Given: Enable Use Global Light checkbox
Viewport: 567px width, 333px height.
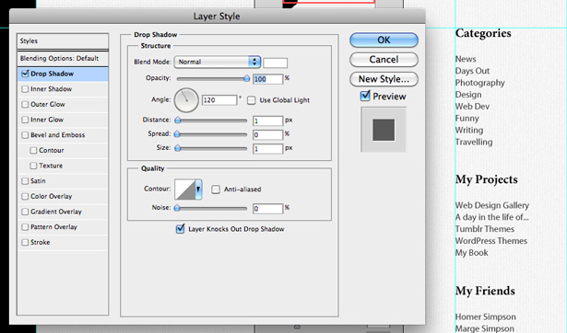Looking at the screenshot, I should point(252,100).
